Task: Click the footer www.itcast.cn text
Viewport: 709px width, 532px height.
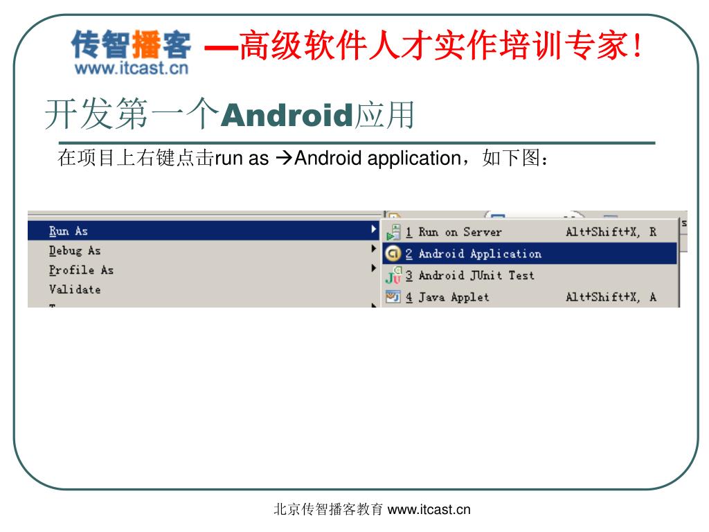Action: 429,509
